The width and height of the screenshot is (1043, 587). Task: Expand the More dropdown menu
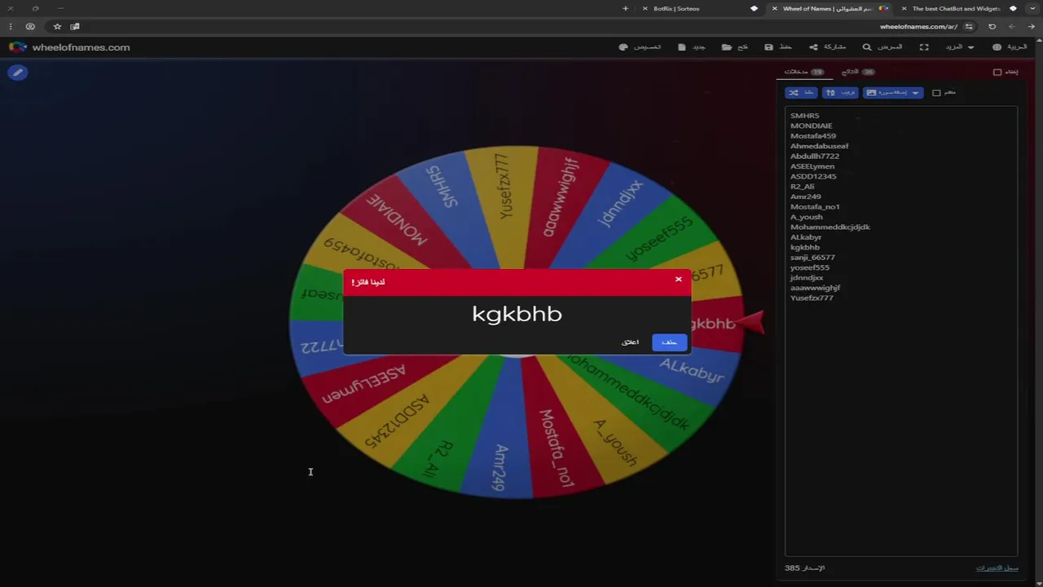(959, 47)
